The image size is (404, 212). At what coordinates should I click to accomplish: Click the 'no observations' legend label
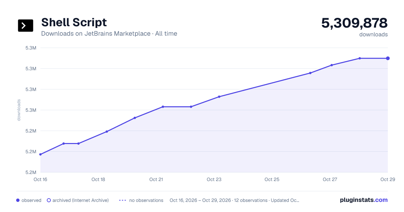(x=146, y=200)
